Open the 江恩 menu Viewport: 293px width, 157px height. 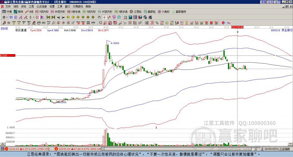(x=31, y=7)
